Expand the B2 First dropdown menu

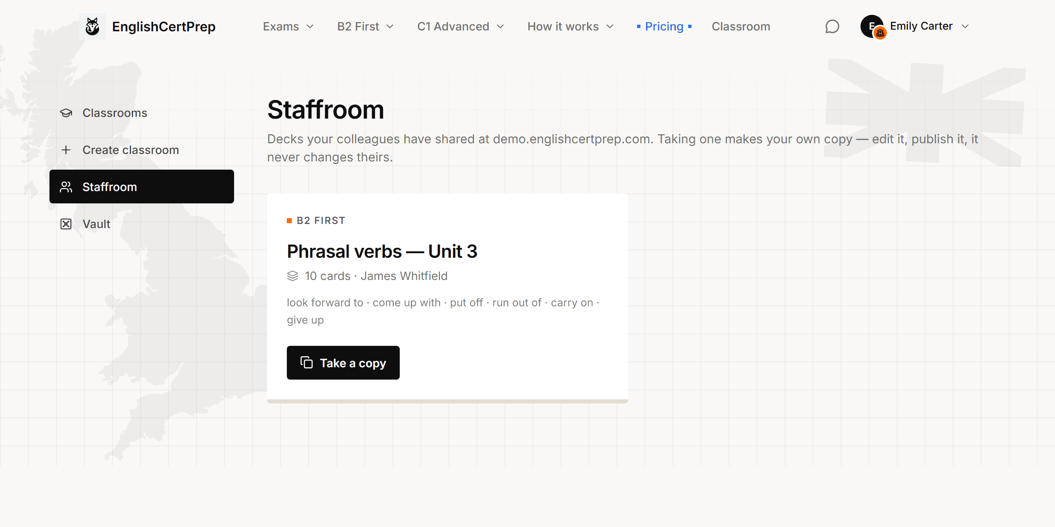[x=366, y=26]
